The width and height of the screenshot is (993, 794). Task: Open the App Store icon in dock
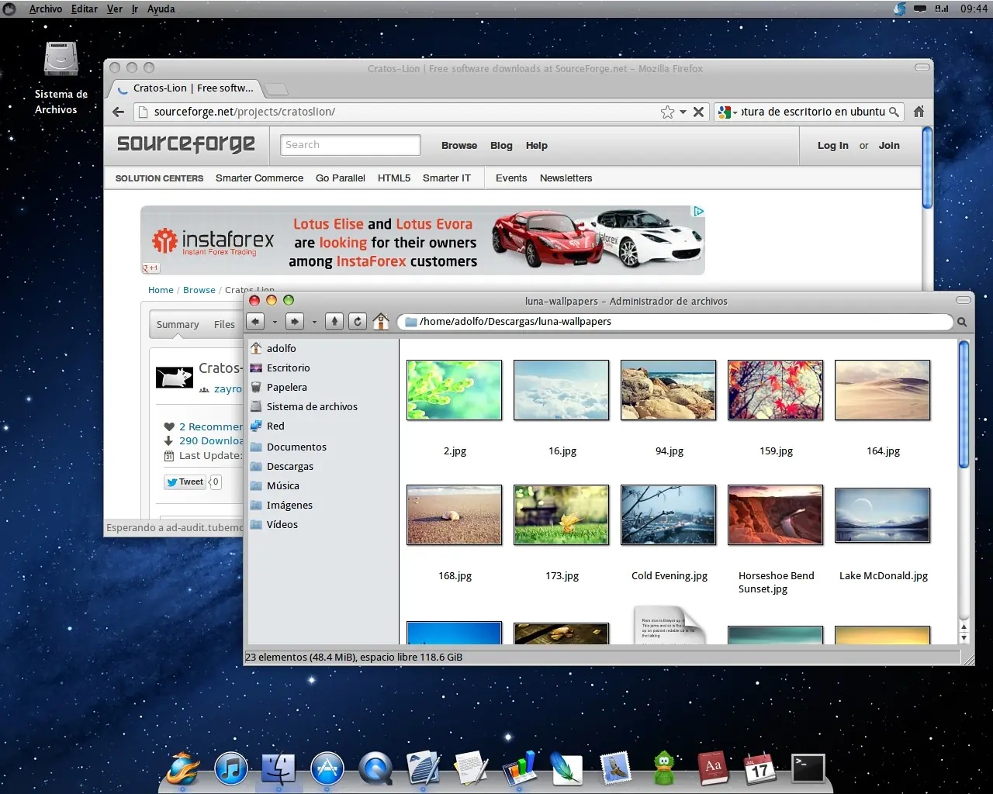(x=327, y=768)
